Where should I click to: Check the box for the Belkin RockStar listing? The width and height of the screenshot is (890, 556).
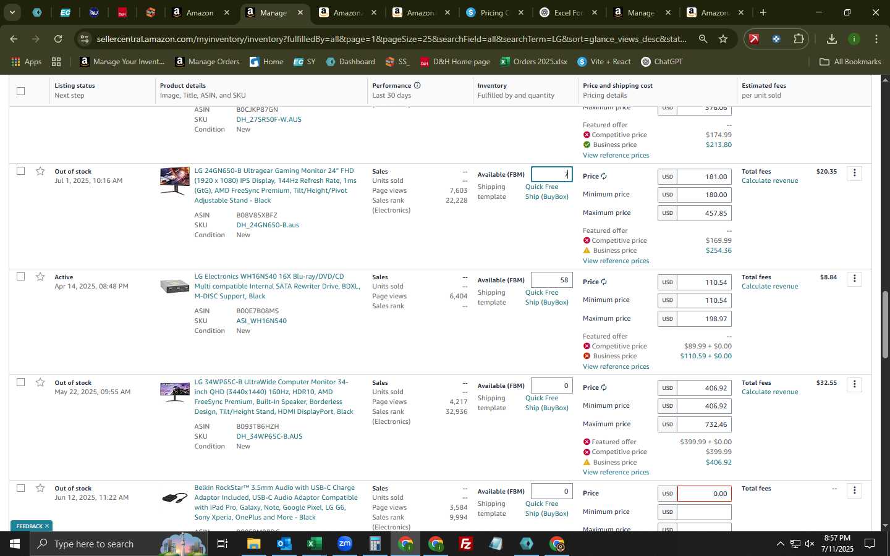pos(20,487)
